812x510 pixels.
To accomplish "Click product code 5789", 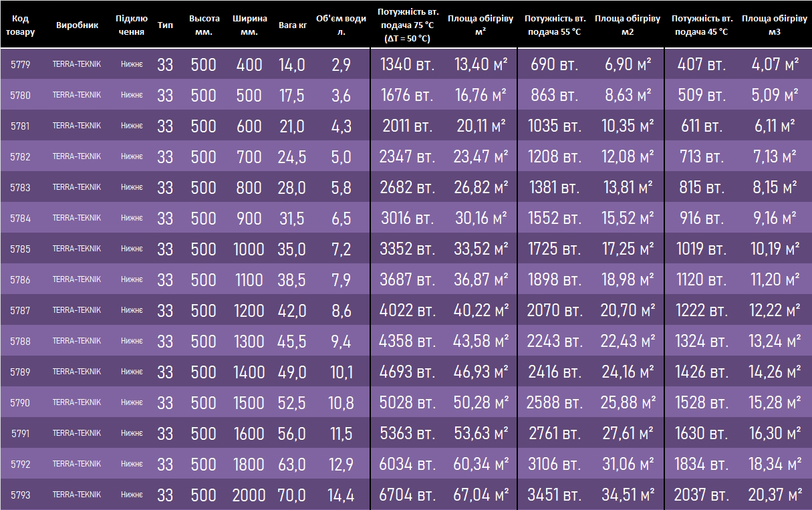I will coord(20,372).
